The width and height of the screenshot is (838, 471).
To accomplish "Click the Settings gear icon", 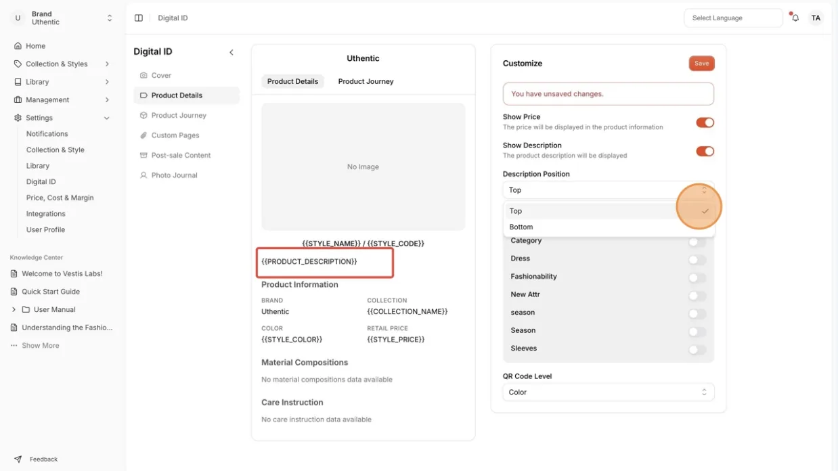I will pyautogui.click(x=18, y=118).
